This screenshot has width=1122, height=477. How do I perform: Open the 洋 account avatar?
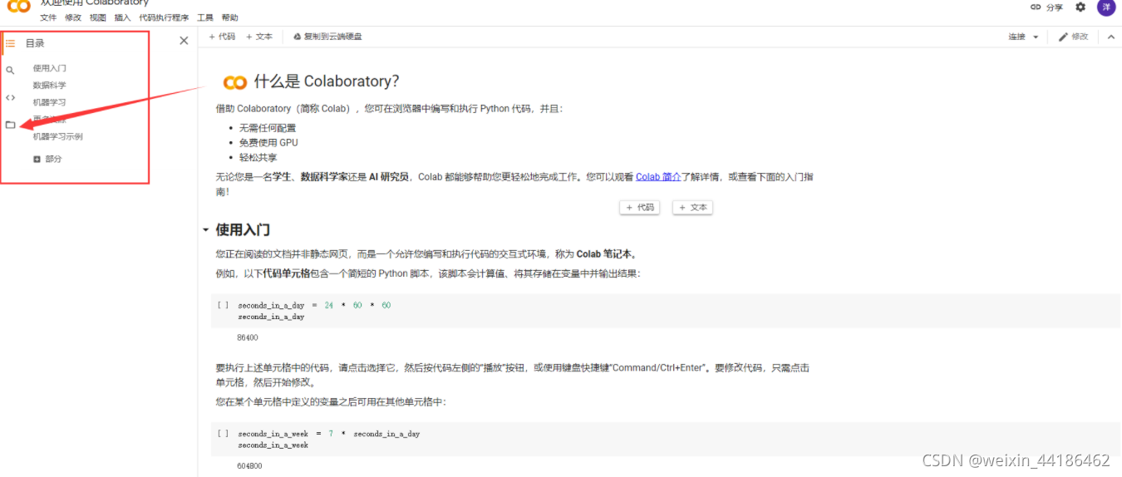(x=1106, y=7)
